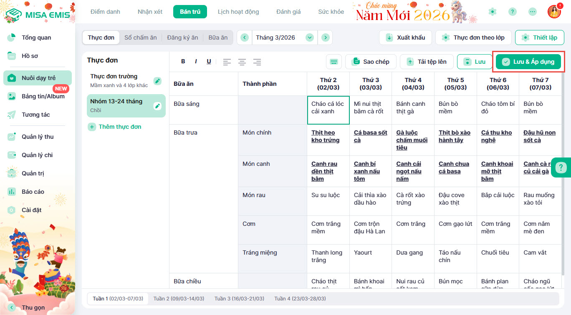Open the help question mark icon in header
The width and height of the screenshot is (571, 315).
click(x=513, y=12)
